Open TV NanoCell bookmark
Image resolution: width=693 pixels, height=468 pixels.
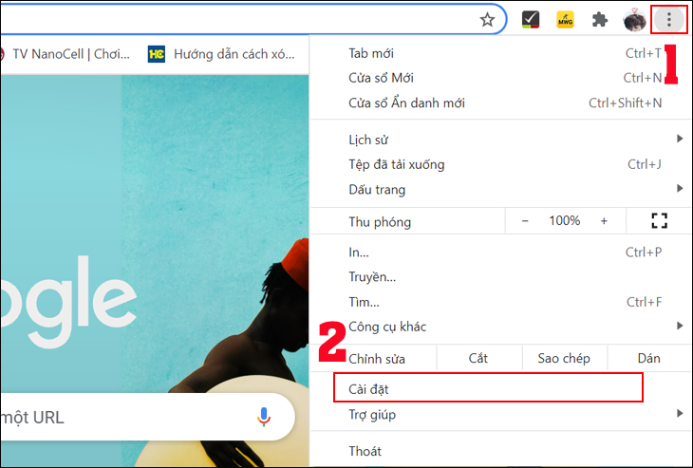tap(66, 54)
